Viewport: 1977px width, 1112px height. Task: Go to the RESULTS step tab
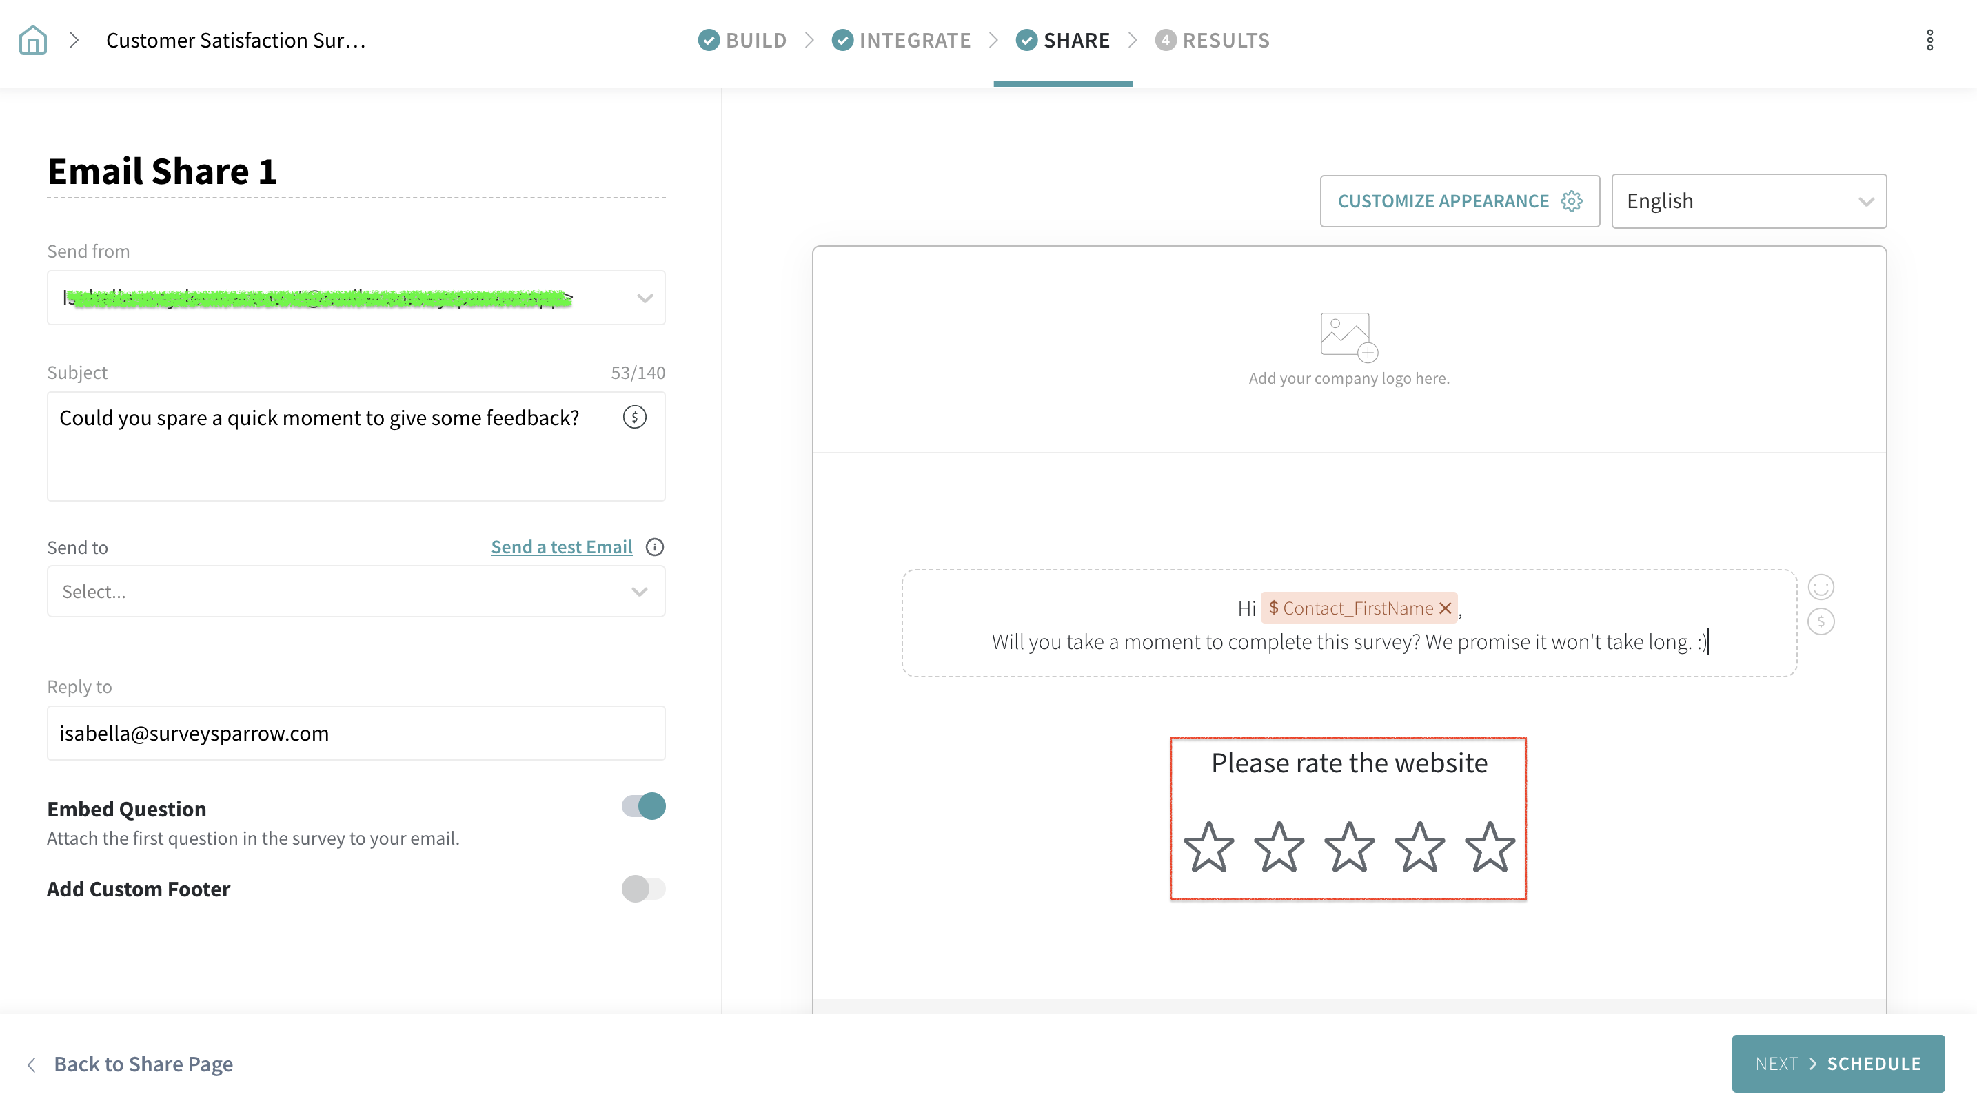[x=1213, y=40]
